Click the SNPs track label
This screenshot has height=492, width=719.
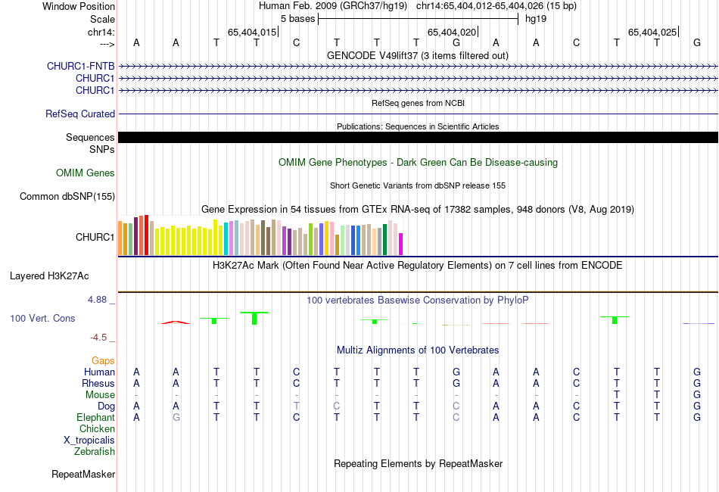point(102,149)
